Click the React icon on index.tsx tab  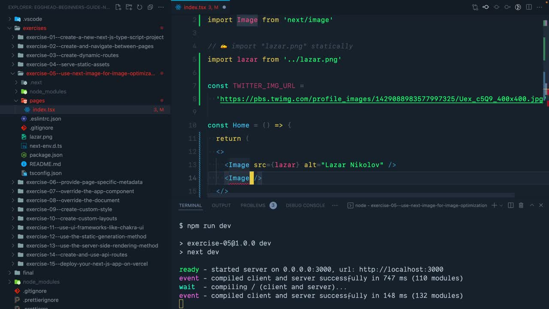(178, 7)
